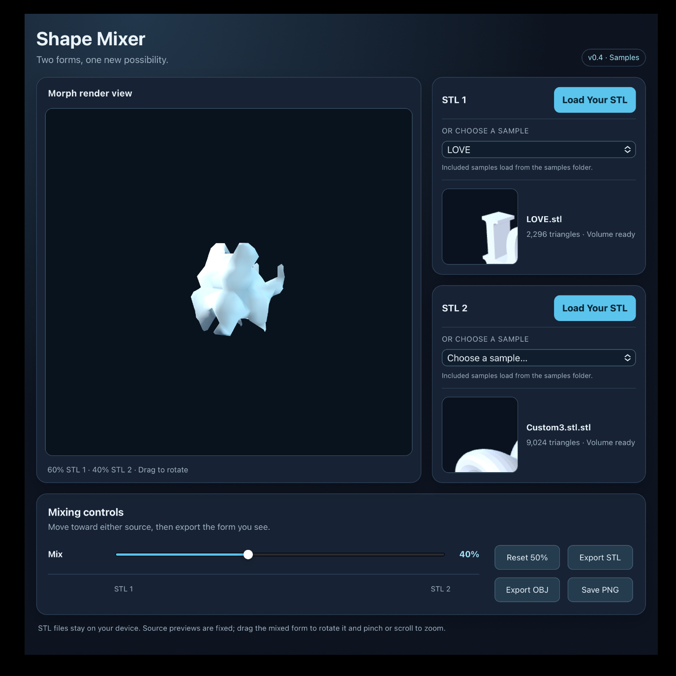Click the Custom3.stl.stl preview thumbnail

[480, 435]
